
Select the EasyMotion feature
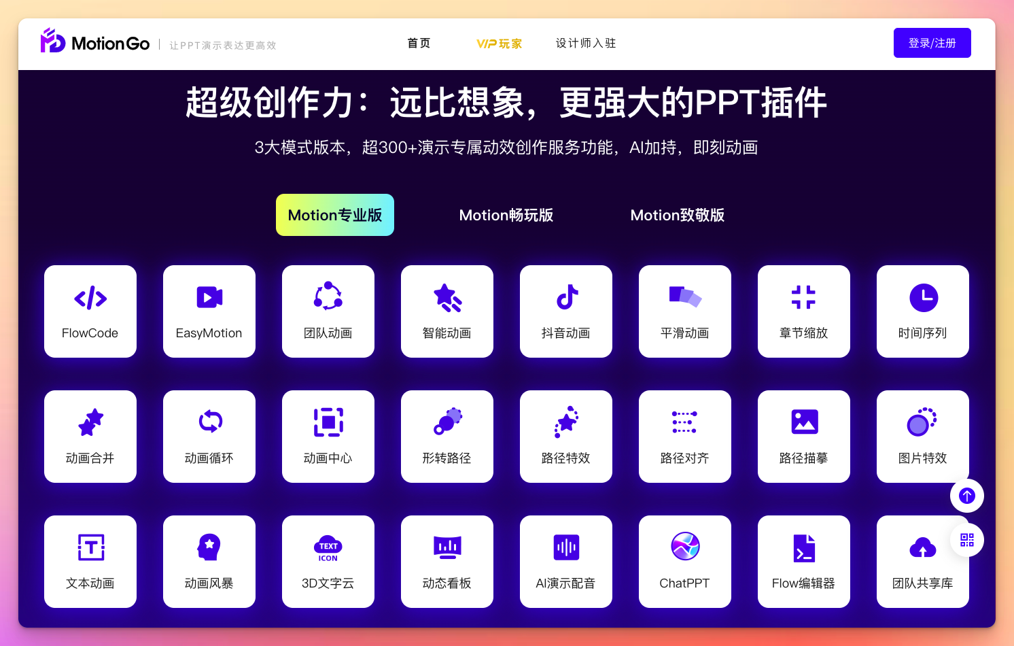coord(209,311)
